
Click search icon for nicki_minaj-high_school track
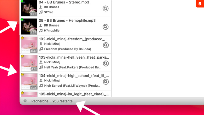(106, 82)
